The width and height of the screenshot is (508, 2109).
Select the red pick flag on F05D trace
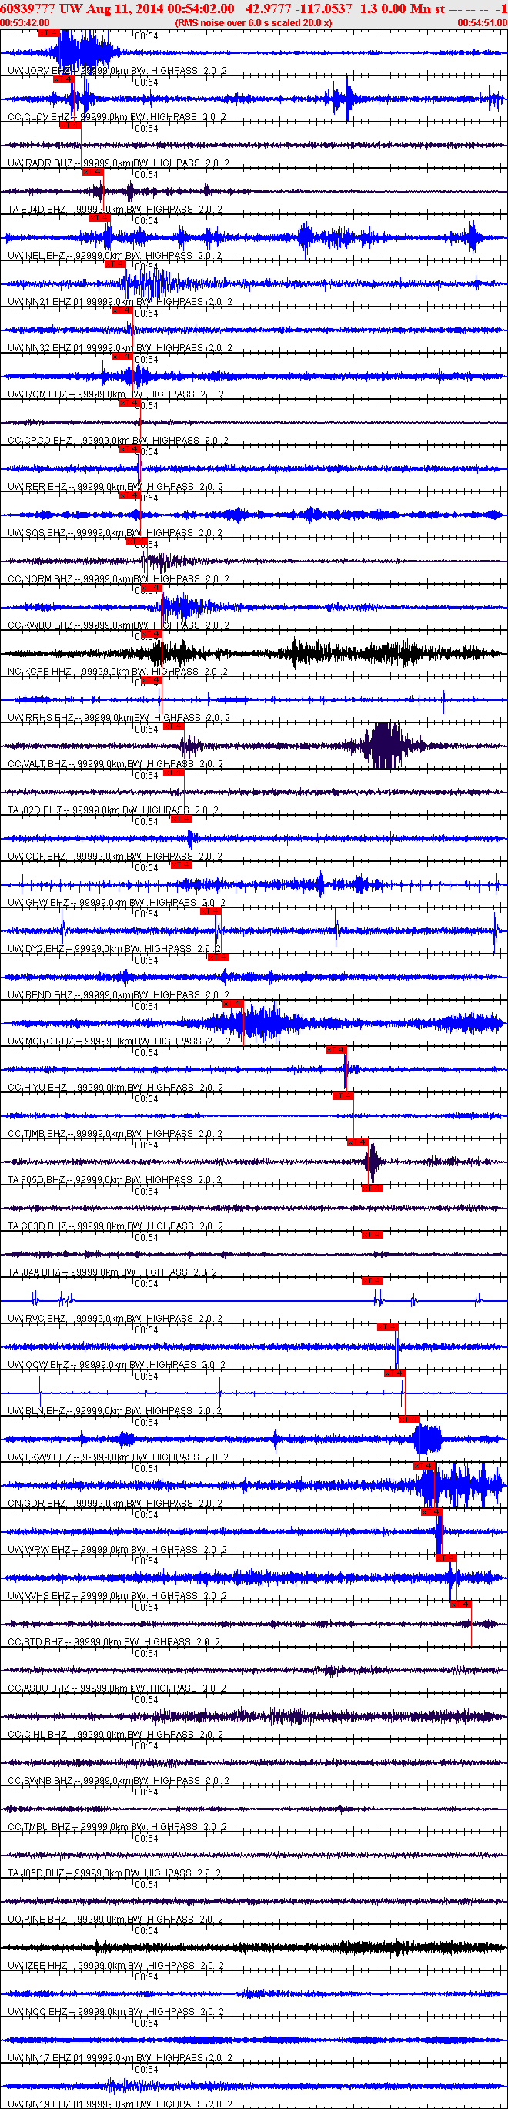[x=356, y=1142]
